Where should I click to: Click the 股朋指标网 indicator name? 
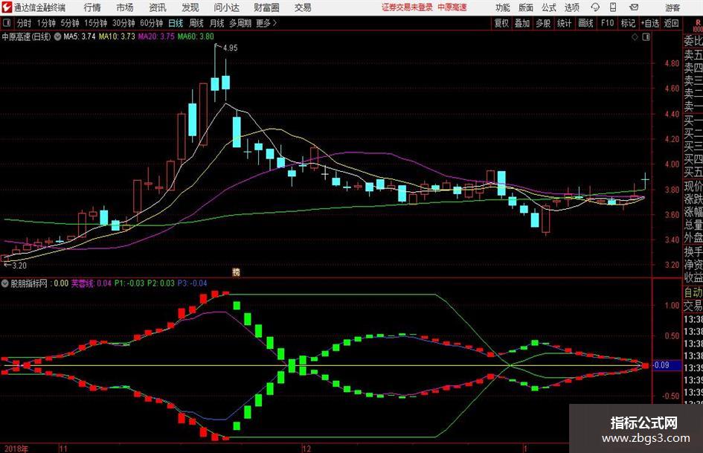(x=29, y=283)
